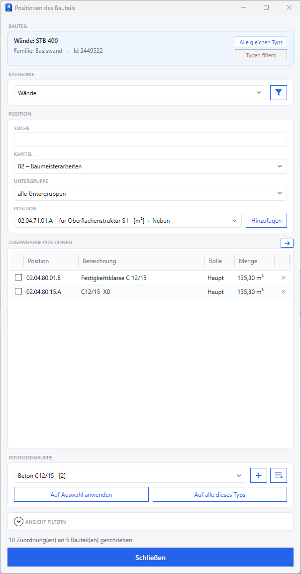Image resolution: width=301 pixels, height=574 pixels.
Task: Click the Revit app icon in title bar
Action: tap(9, 7)
